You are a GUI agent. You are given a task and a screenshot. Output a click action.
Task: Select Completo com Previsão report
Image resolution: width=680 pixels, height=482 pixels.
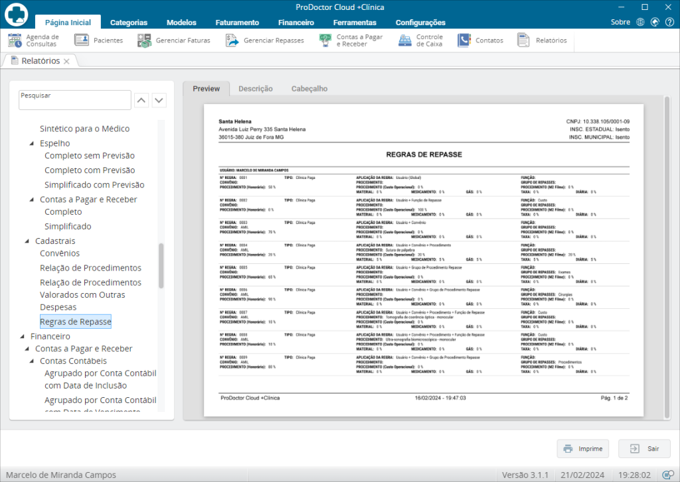[x=90, y=170]
